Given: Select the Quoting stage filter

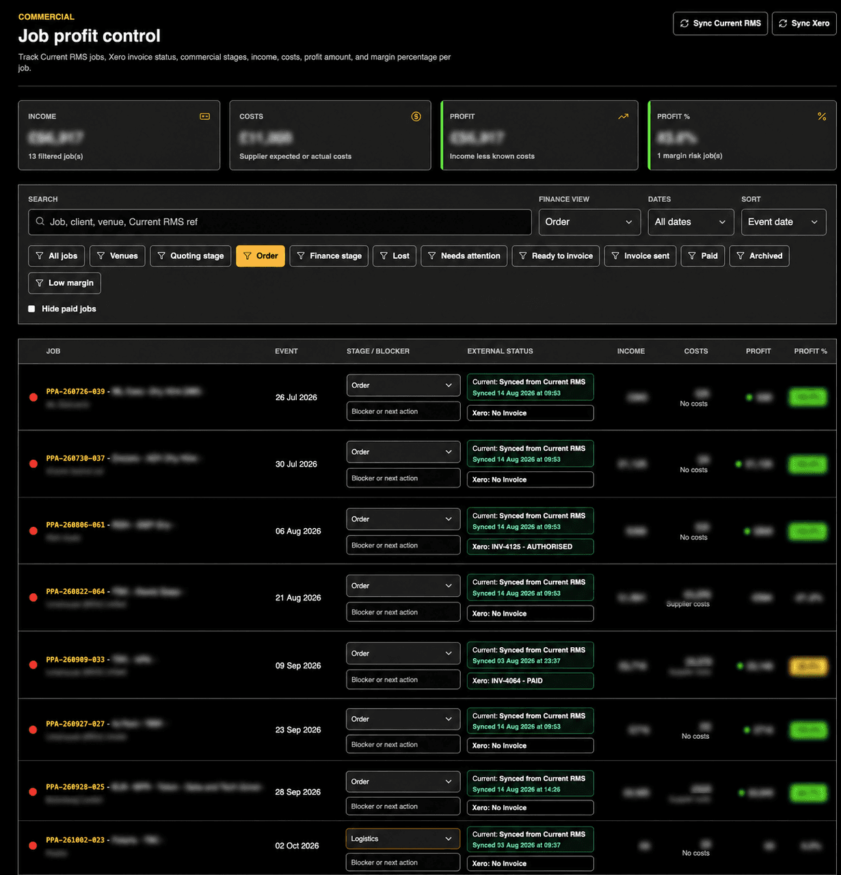Looking at the screenshot, I should pos(191,256).
